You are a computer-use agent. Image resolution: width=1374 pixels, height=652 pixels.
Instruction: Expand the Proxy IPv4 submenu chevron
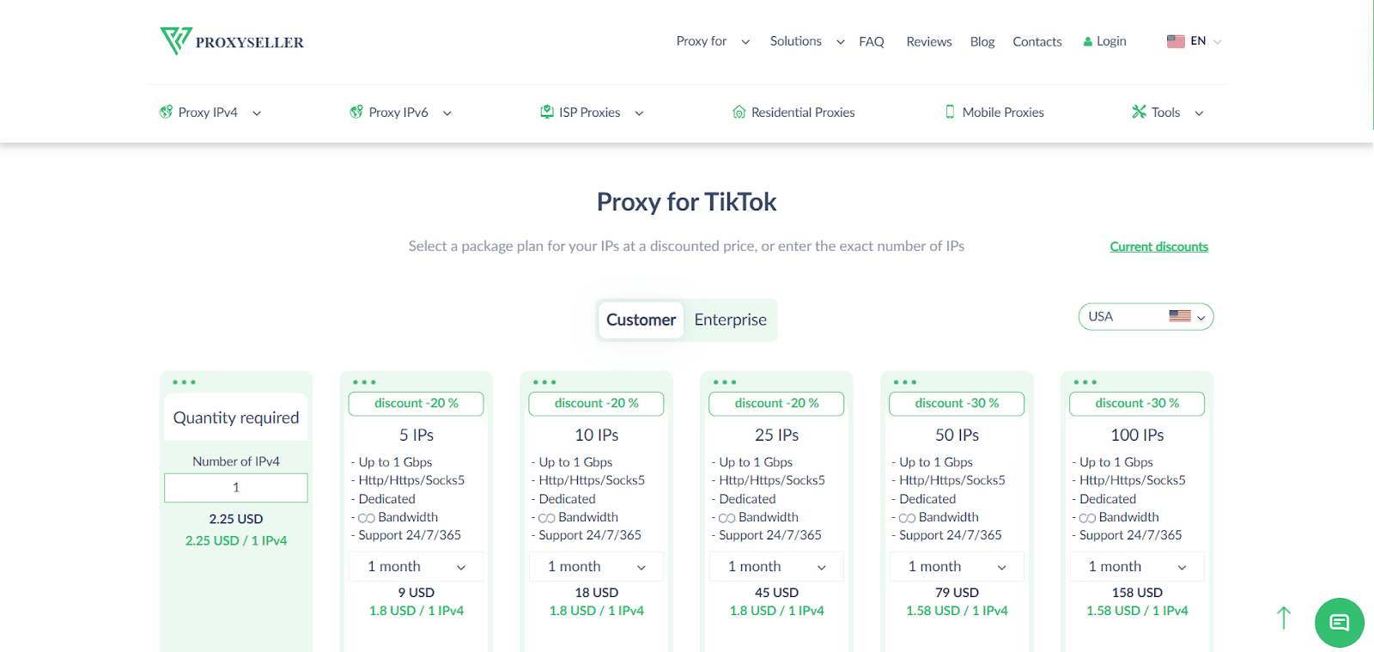click(x=257, y=113)
